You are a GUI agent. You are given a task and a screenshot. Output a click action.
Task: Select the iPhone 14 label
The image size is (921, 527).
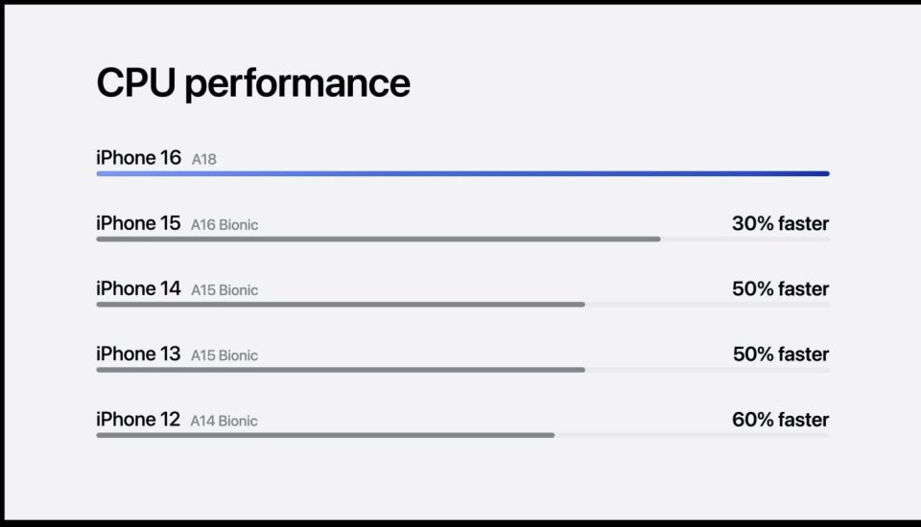pyautogui.click(x=138, y=288)
